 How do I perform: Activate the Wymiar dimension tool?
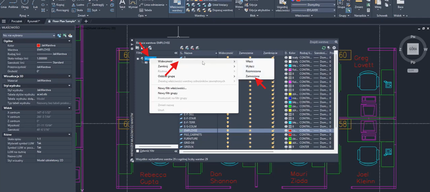[132, 4]
